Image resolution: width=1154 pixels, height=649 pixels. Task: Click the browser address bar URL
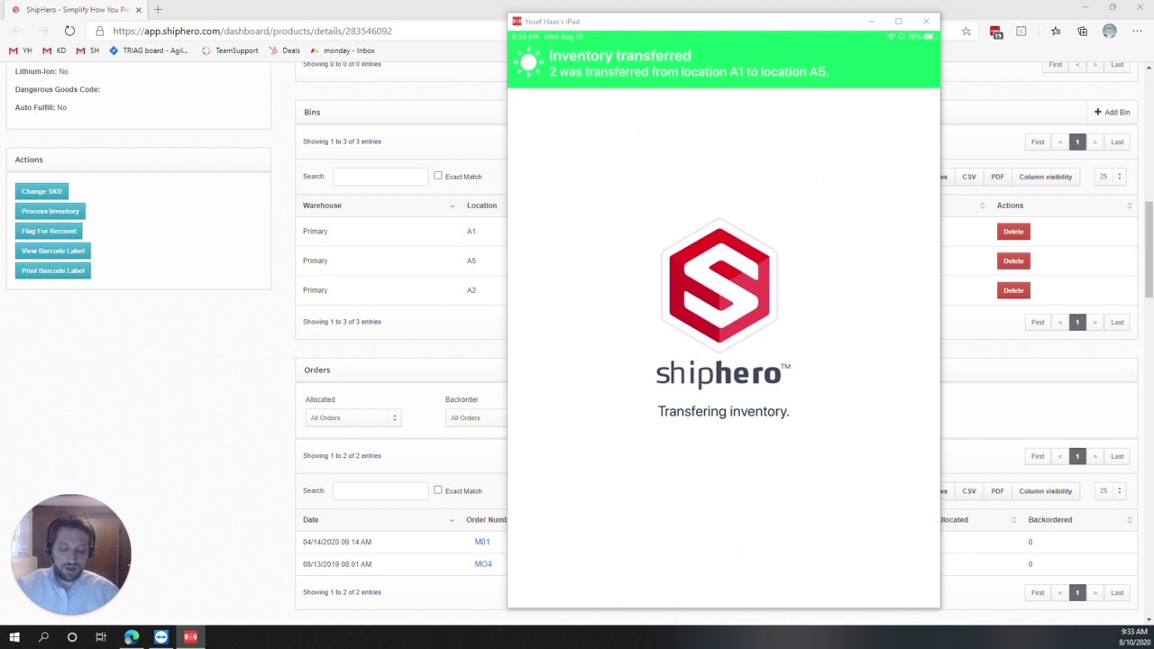[x=252, y=31]
